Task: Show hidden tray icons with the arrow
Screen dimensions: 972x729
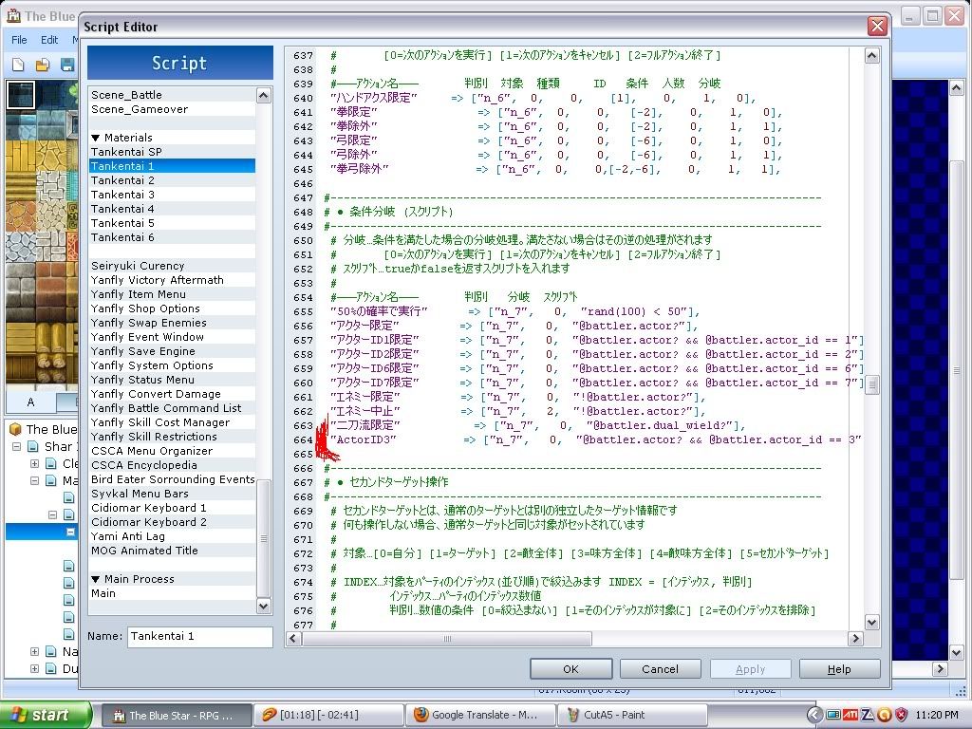Action: coord(815,715)
